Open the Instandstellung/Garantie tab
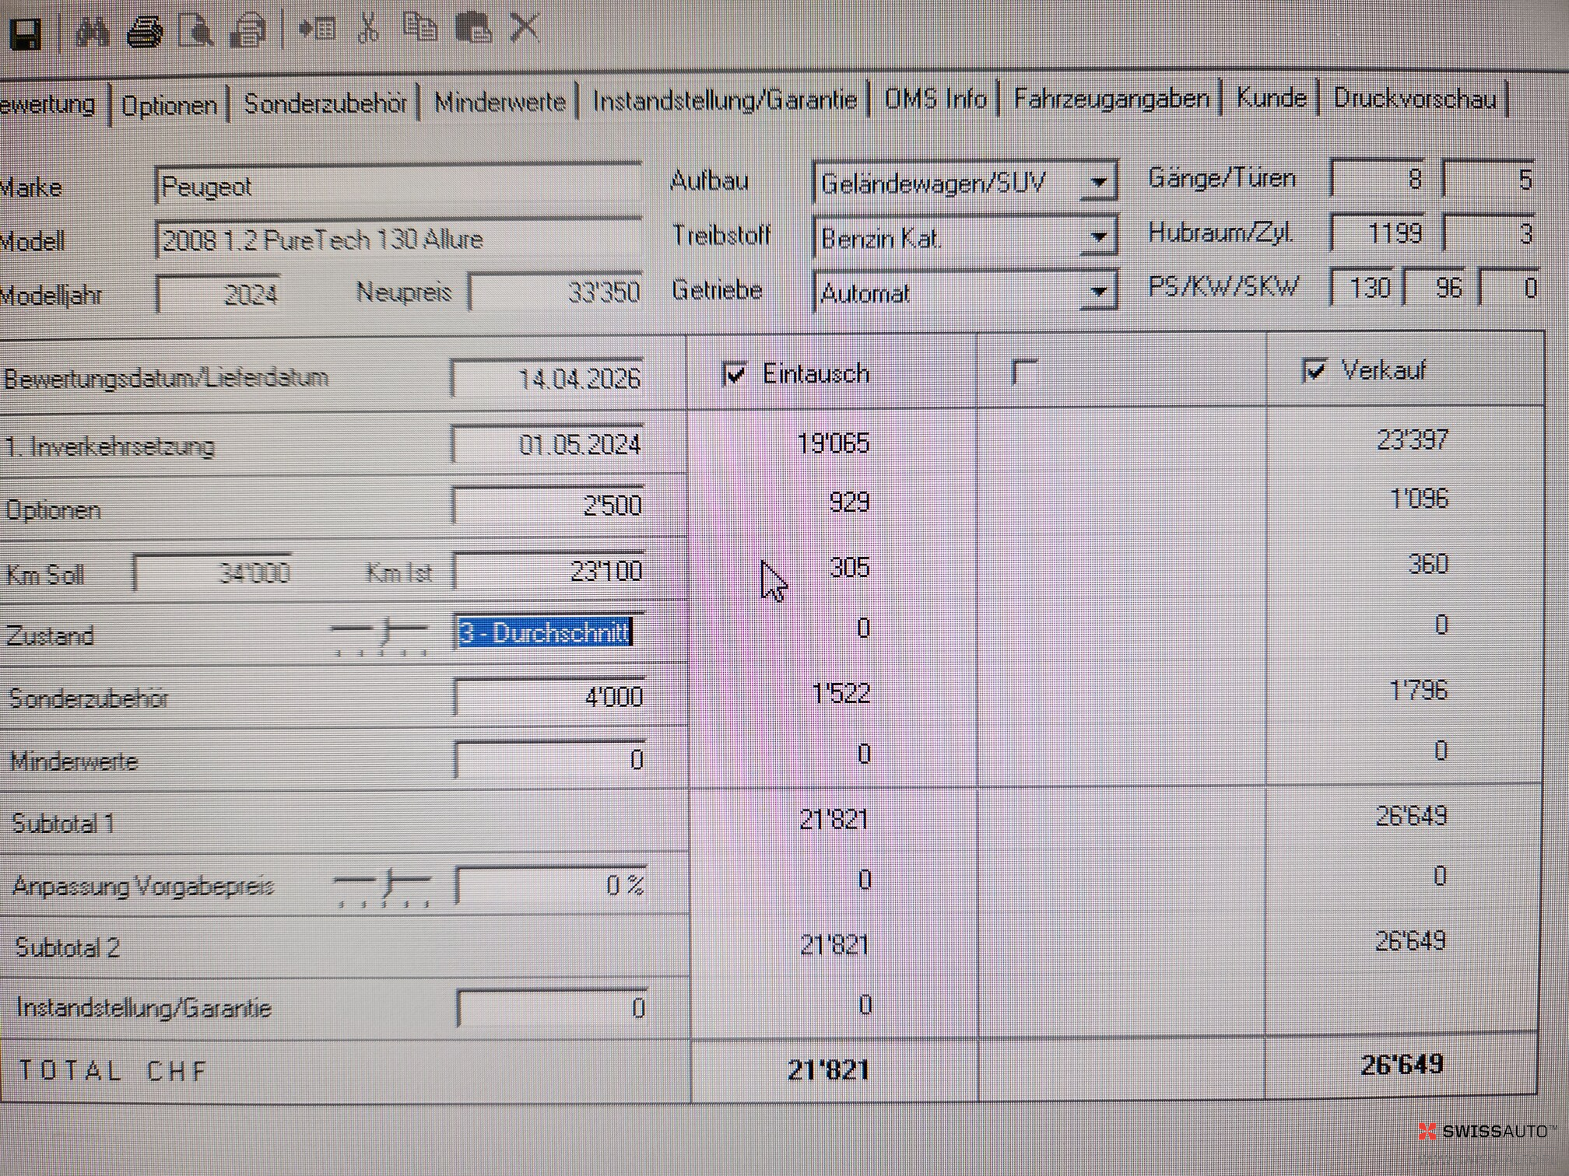1569x1176 pixels. tap(725, 100)
